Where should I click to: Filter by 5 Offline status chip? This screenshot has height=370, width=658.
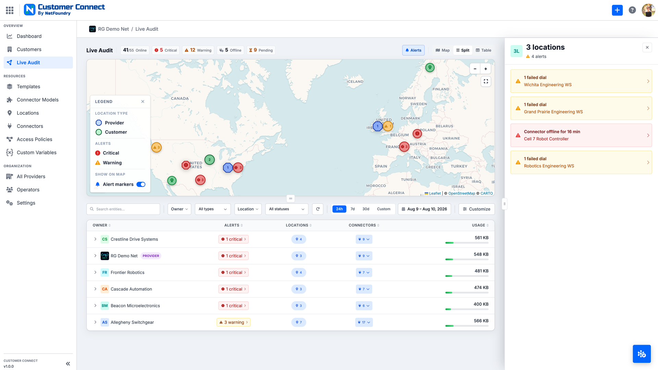(x=230, y=50)
